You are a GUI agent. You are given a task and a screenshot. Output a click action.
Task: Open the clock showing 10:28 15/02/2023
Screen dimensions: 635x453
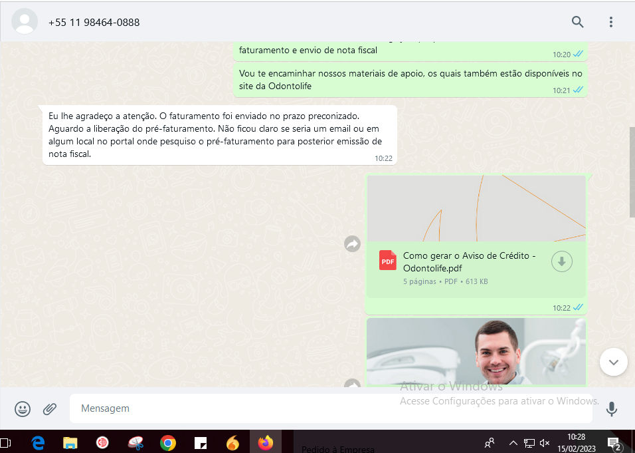tap(576, 442)
